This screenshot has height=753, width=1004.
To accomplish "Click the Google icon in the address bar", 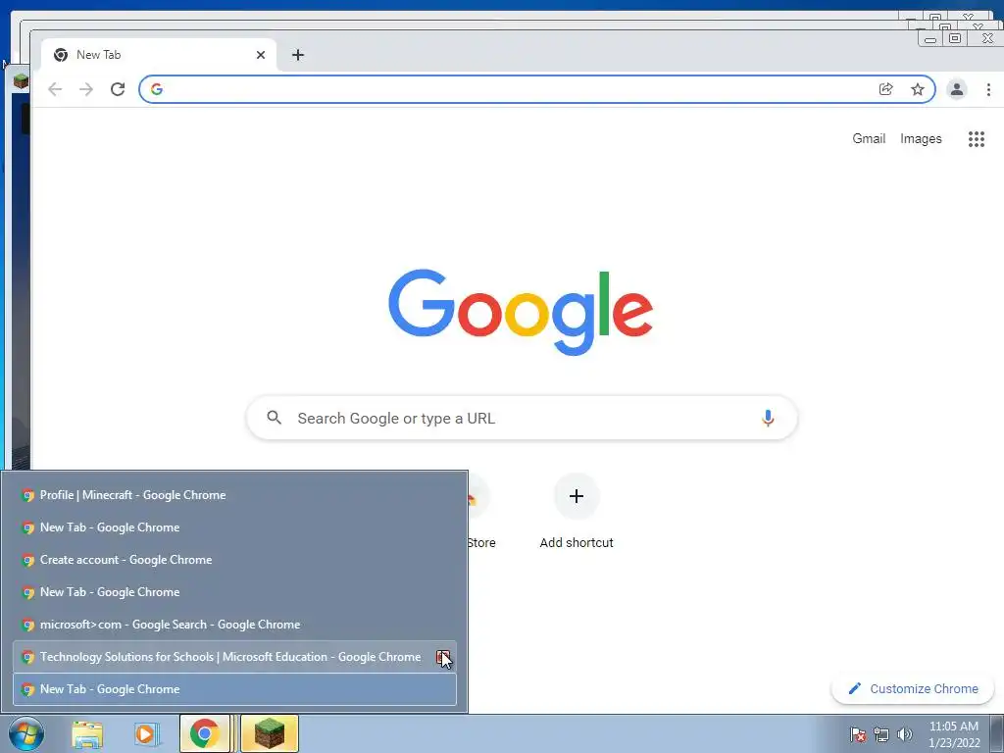I will point(157,89).
